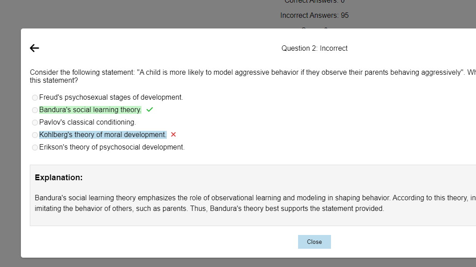Pick the Erikson's psychosocial development radio button
Screen dimensions: 476x267
(35, 147)
